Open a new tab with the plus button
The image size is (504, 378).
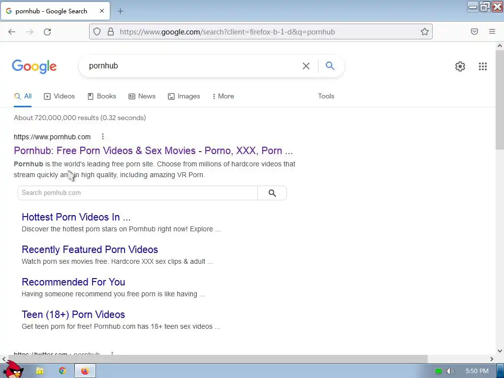click(x=120, y=11)
